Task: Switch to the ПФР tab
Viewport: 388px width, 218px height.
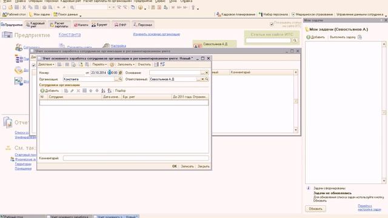Action: point(120,25)
